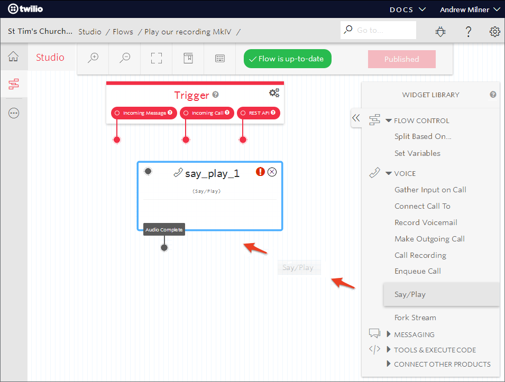Collapse the VOICE section
Screen dimensions: 505x382
tap(389, 173)
